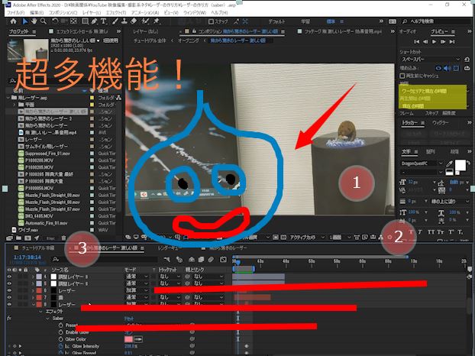Hide layer 7 with its eye toggle
This screenshot has height=356, width=475.
(x=9, y=297)
